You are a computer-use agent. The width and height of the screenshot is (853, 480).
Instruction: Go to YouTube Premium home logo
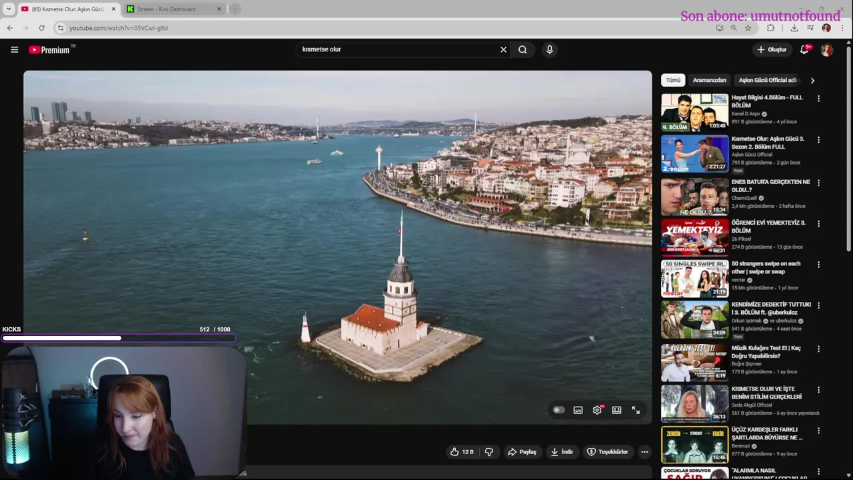[51, 49]
